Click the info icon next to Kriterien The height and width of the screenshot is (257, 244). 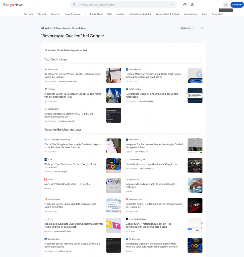coord(46,50)
